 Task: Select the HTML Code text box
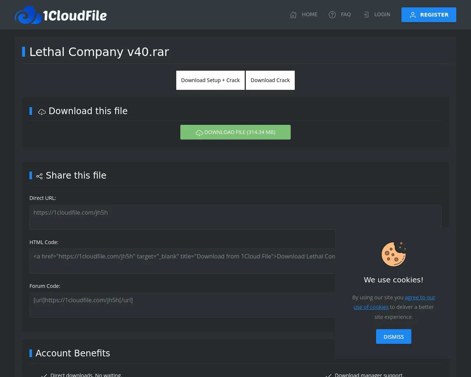pos(180,261)
